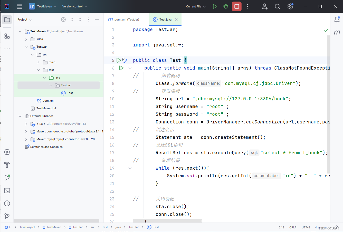Open more run actions menu
The image size is (343, 232).
click(247, 6)
